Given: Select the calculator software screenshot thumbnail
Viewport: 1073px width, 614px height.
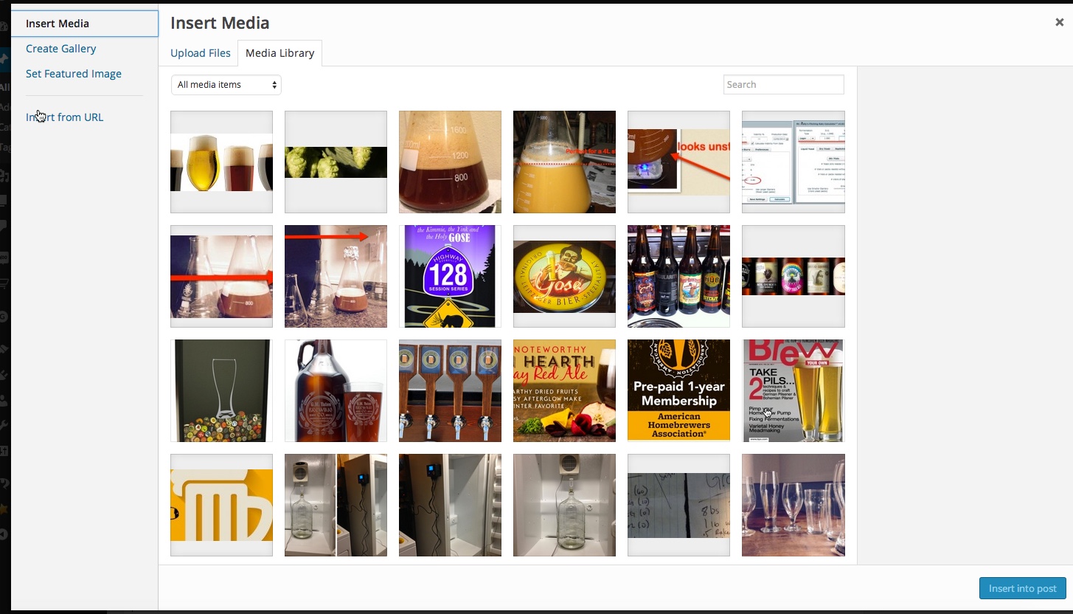Looking at the screenshot, I should click(x=794, y=162).
